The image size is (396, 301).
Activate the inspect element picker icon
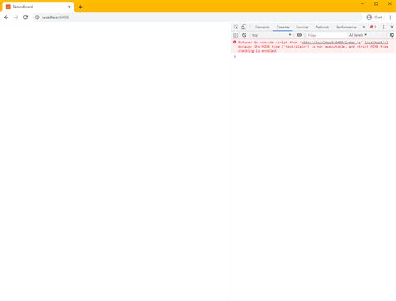tap(236, 27)
